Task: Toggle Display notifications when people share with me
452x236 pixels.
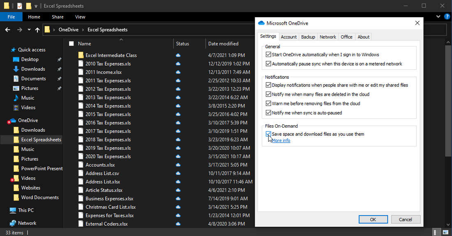Action: point(268,85)
